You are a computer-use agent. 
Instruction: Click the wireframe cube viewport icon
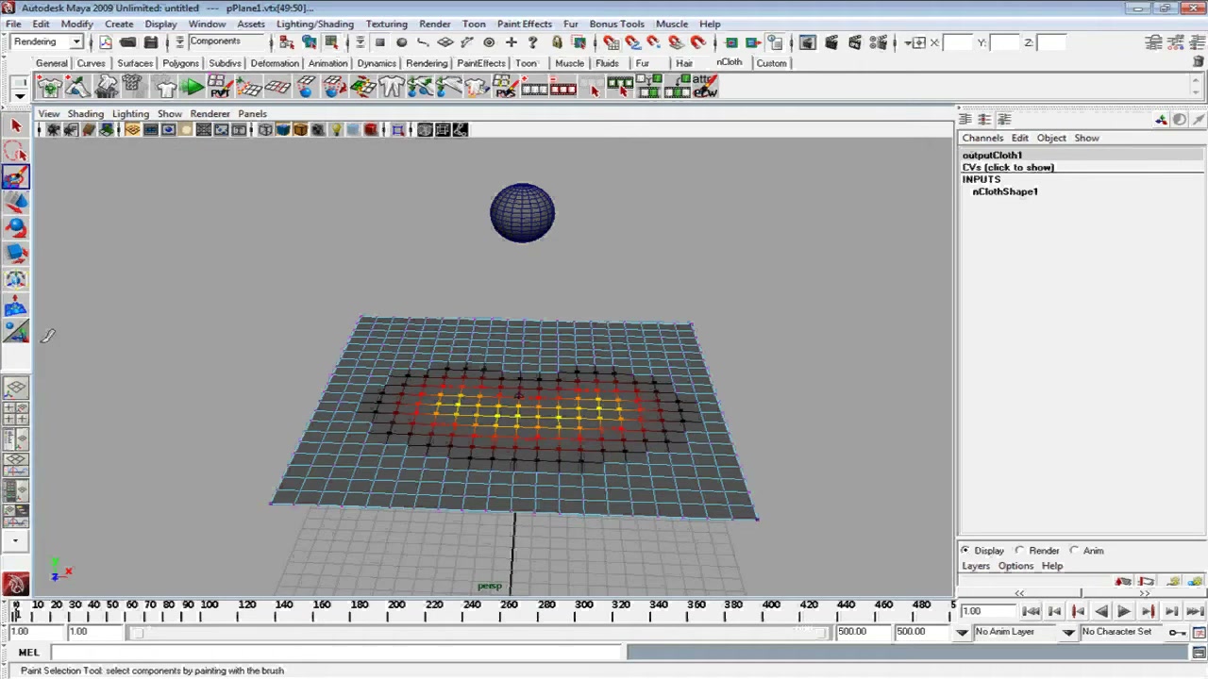pos(265,130)
